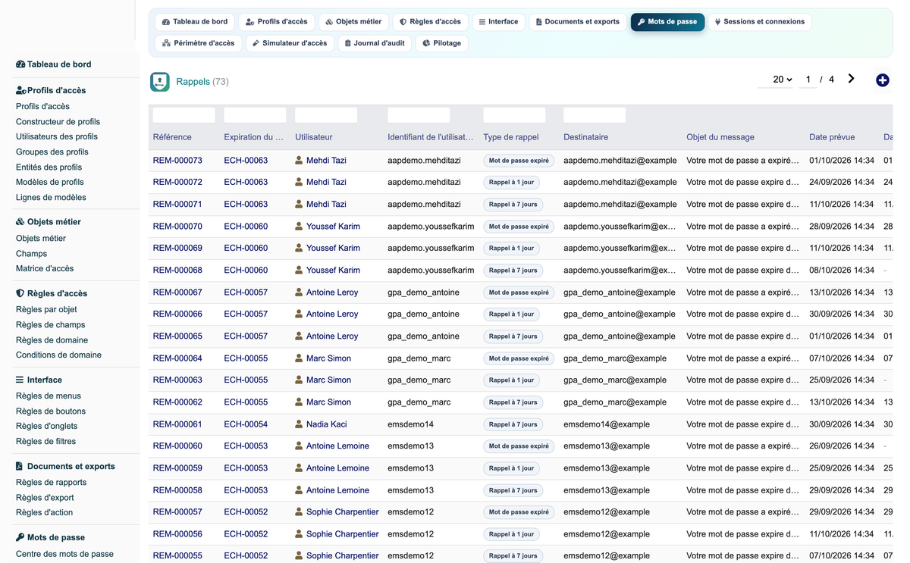Viewport: 910px width, 563px height.
Task: Click user icon next to Mehdi Tazi REM-000073
Action: point(299,161)
